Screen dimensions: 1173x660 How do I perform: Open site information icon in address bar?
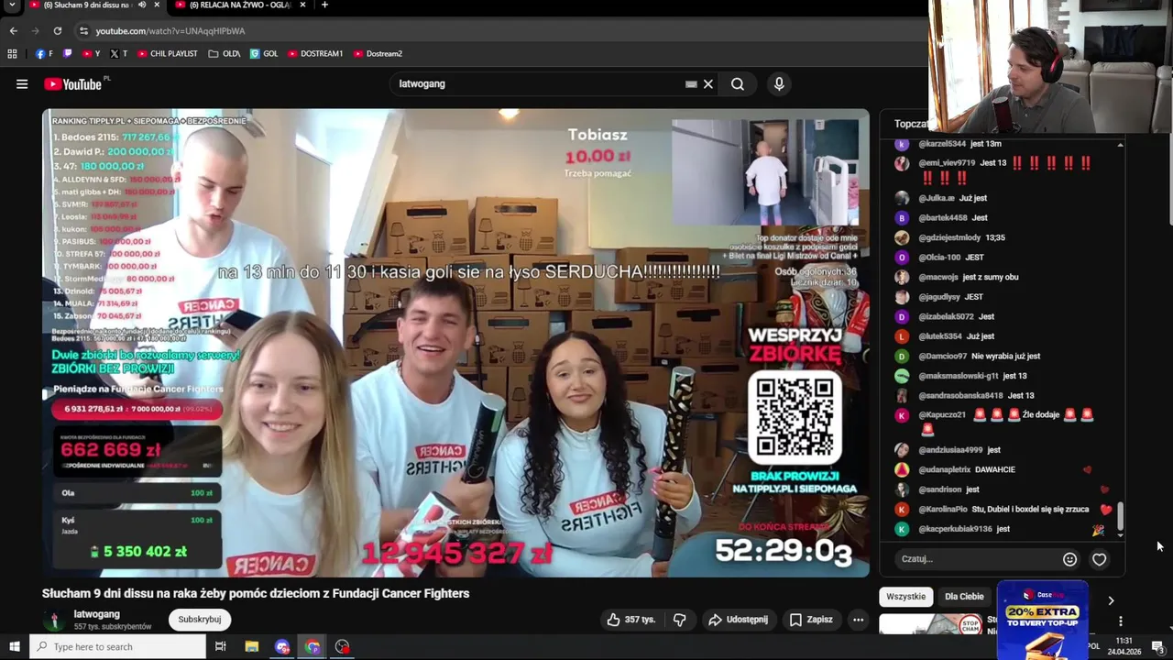83,30
